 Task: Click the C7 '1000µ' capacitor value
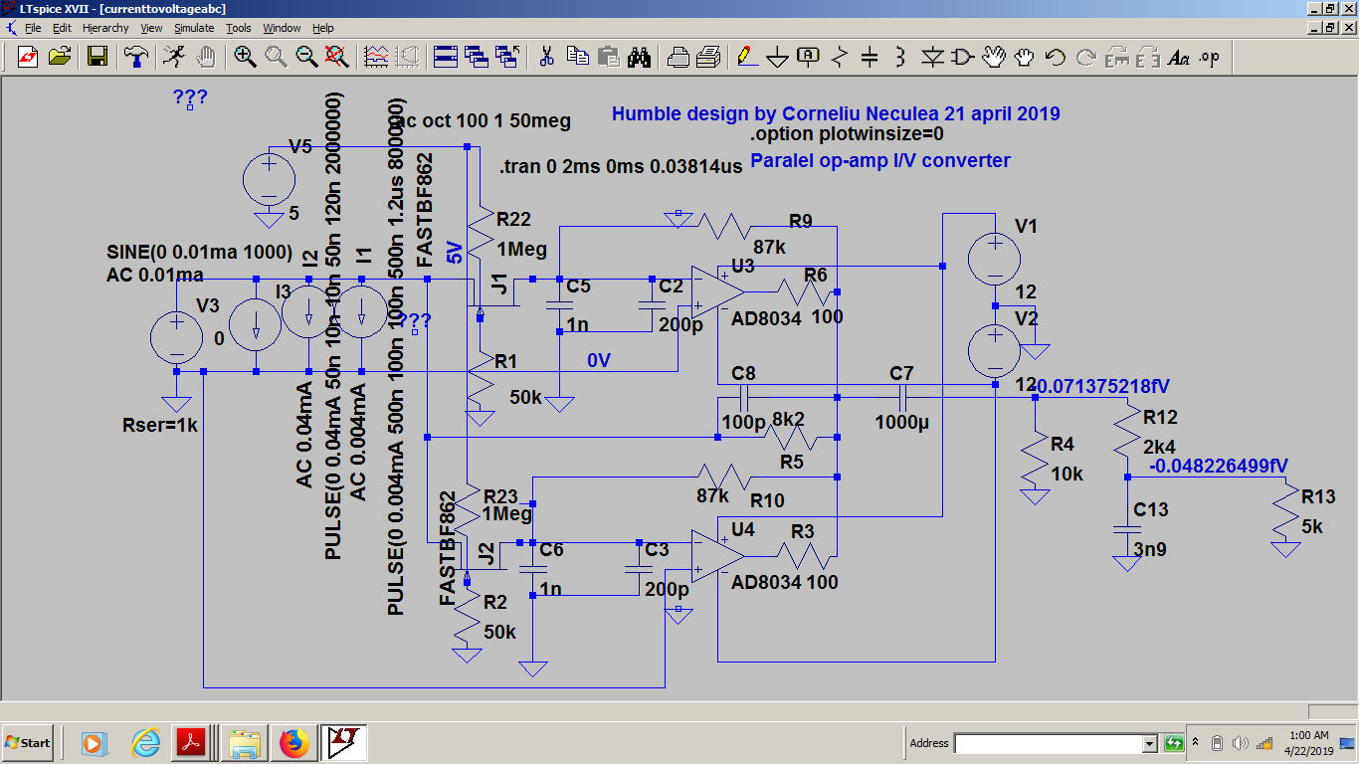click(x=901, y=423)
